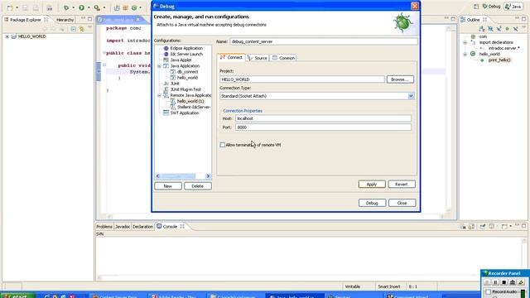Click the Pin Console icon
This screenshot has height=298, width=530.
[483, 226]
